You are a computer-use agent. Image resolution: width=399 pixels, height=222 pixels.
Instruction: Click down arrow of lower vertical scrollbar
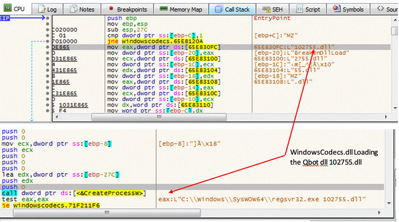pos(389,203)
